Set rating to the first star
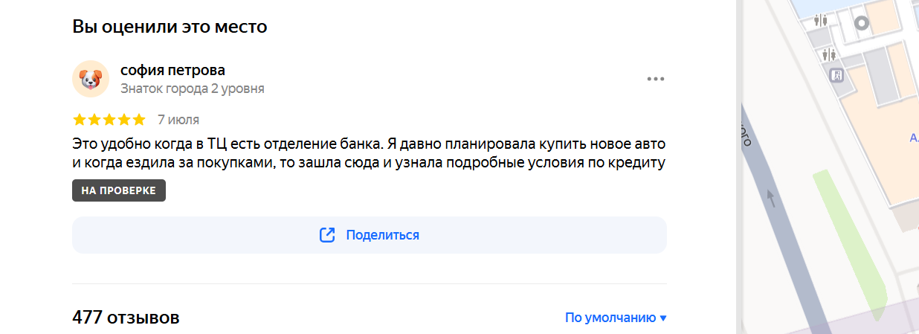Viewport: 919px width, 334px height. [x=80, y=120]
